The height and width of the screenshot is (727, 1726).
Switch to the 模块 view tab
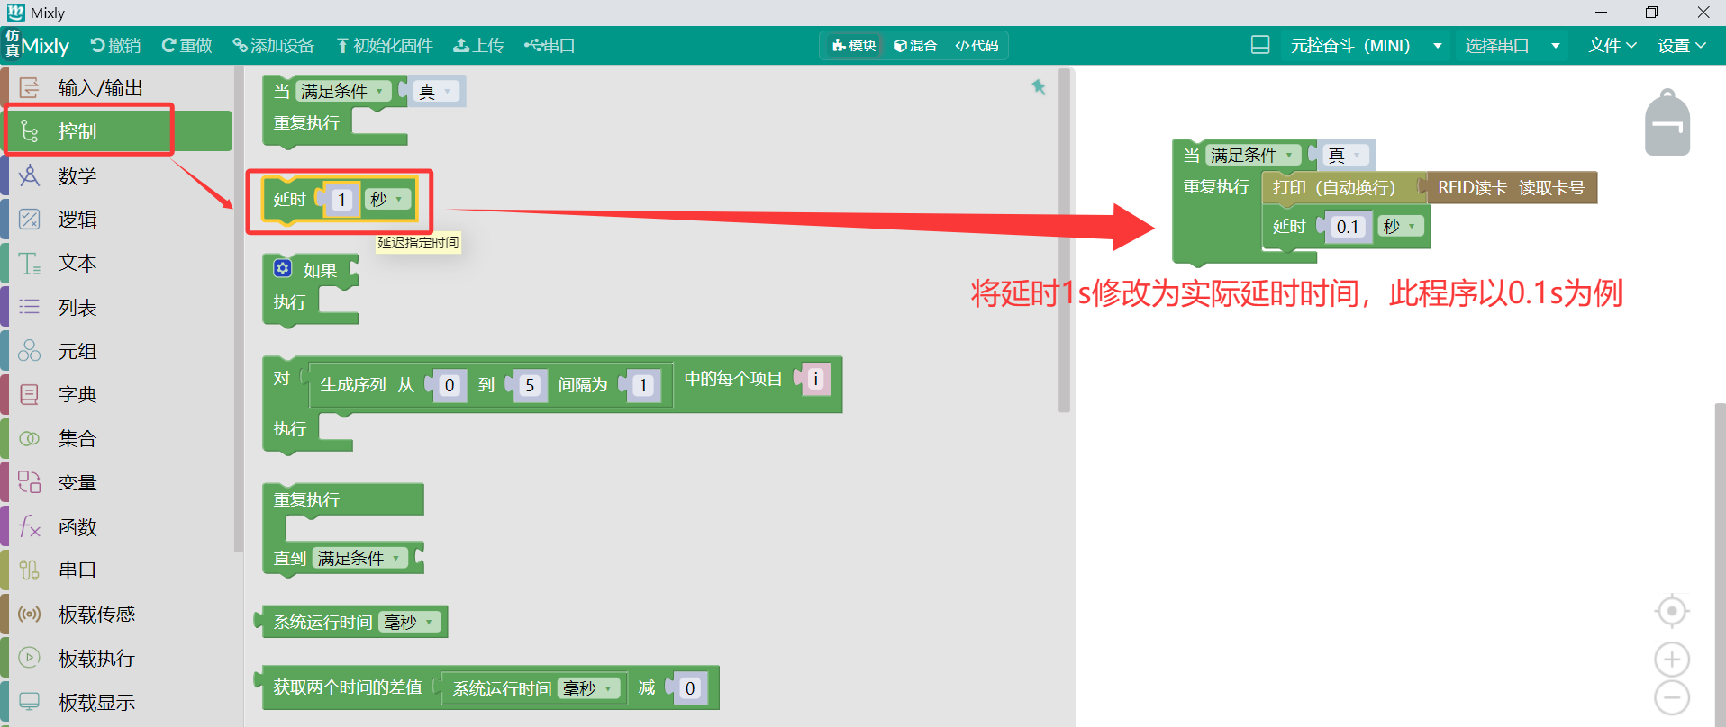pos(854,46)
